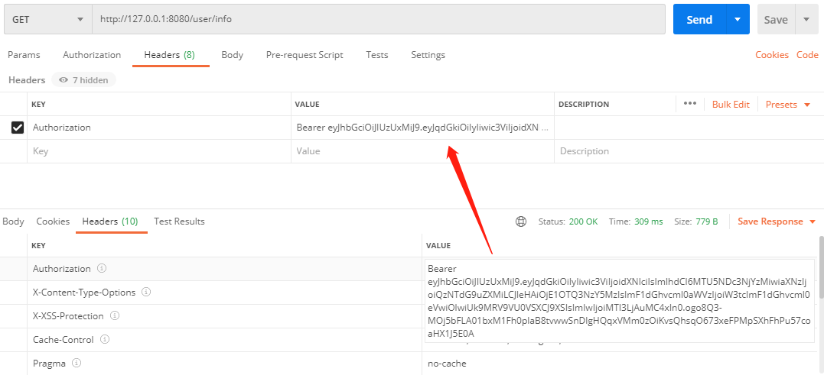Viewport: 824px width, 375px height.
Task: Switch to the Pre-request Script tab
Action: pos(305,55)
